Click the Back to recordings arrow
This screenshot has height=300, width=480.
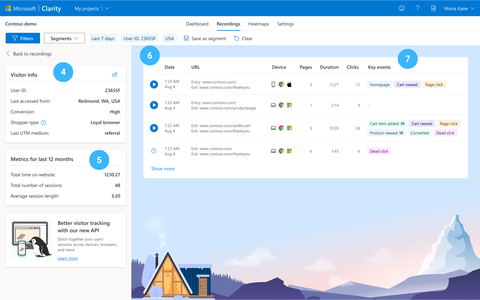[x=8, y=54]
